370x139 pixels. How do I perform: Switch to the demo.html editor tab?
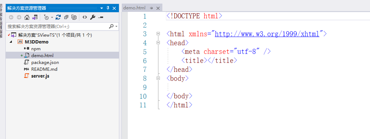coord(134,8)
